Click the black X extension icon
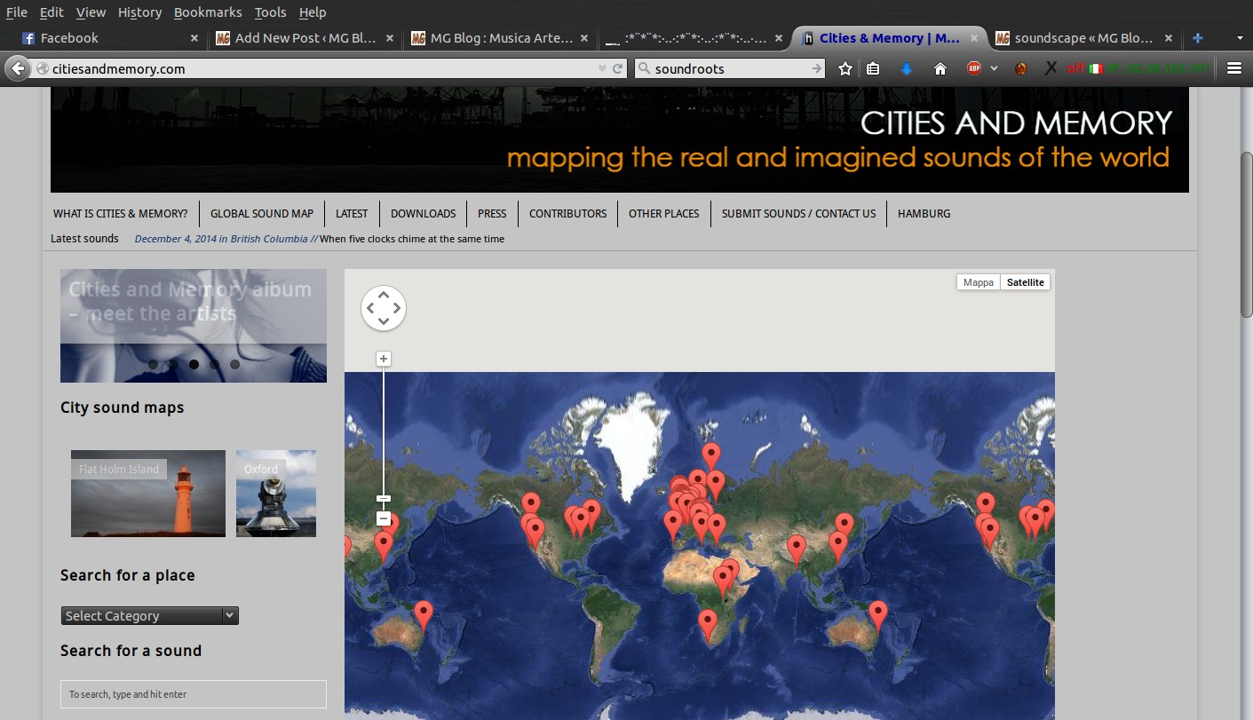The height and width of the screenshot is (720, 1253). (x=1051, y=68)
